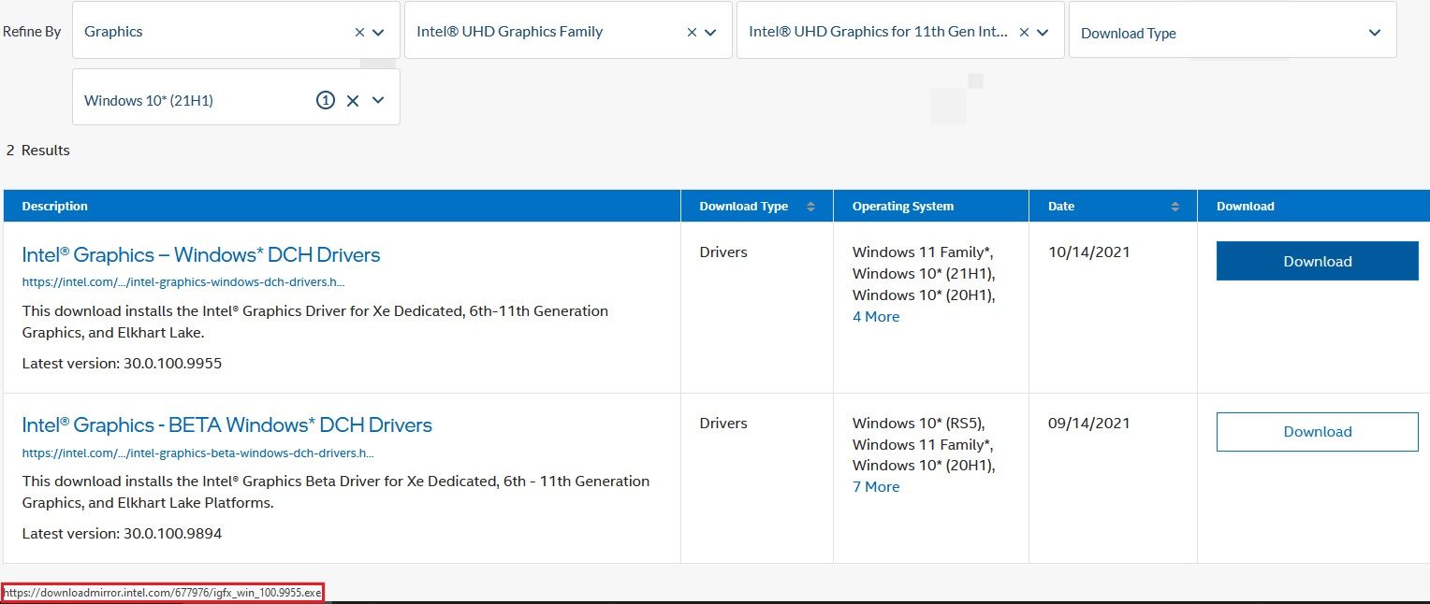Show 4 More operating systems for DCH driver
The image size is (1430, 604).
876,316
